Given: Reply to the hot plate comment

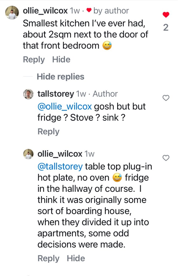Looking at the screenshot, I should (48, 258).
